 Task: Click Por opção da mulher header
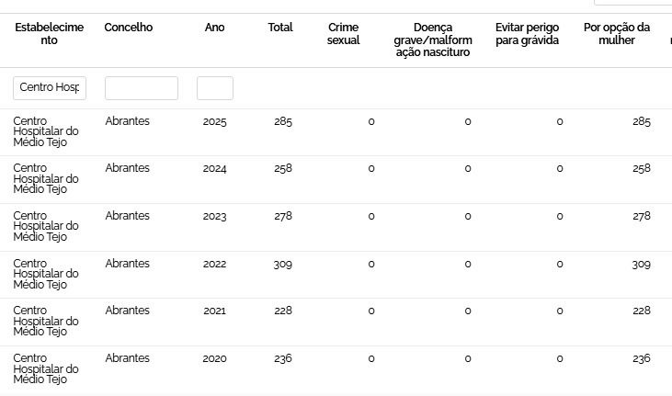616,33
